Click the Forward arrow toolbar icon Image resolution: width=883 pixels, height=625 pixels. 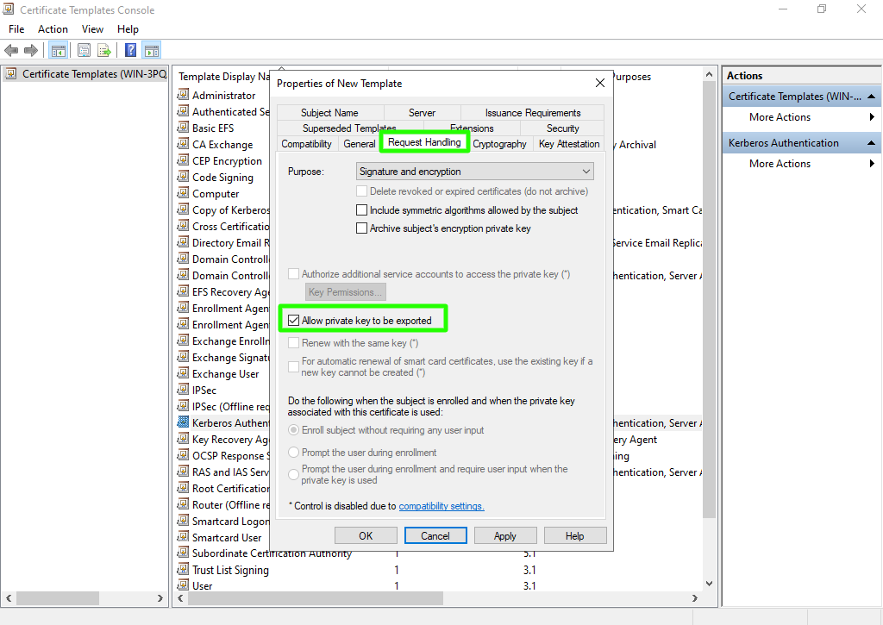(31, 51)
